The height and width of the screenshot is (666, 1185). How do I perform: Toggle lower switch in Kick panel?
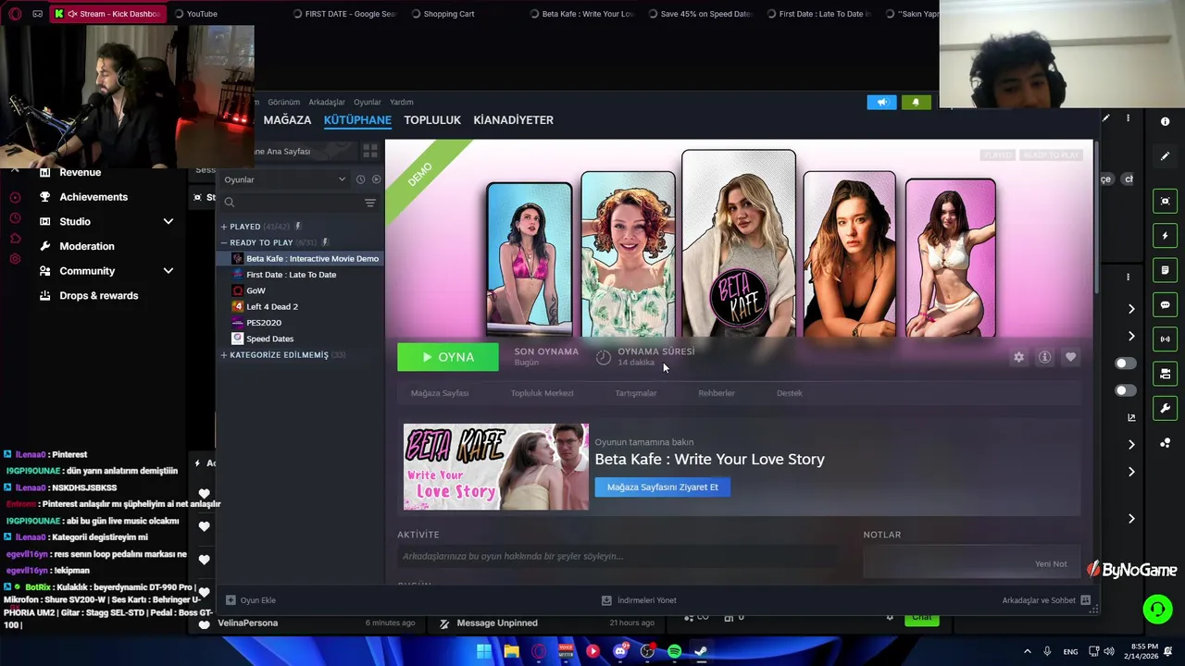pos(1125,390)
